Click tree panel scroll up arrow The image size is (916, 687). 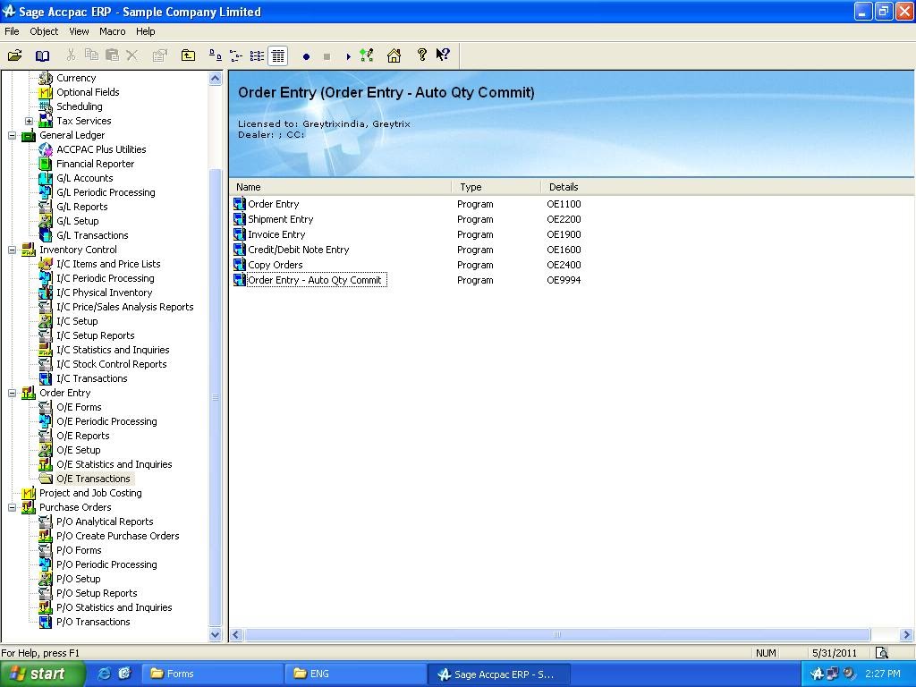215,79
